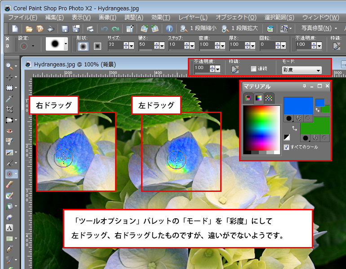Click the 枠線 brush icon in lower options bar
Viewport: 346px width, 269px height.
point(235,69)
